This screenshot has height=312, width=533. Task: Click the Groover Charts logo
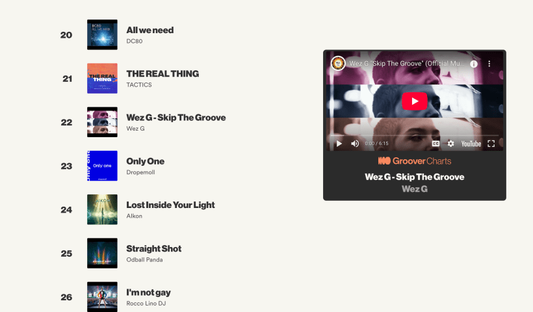(414, 161)
